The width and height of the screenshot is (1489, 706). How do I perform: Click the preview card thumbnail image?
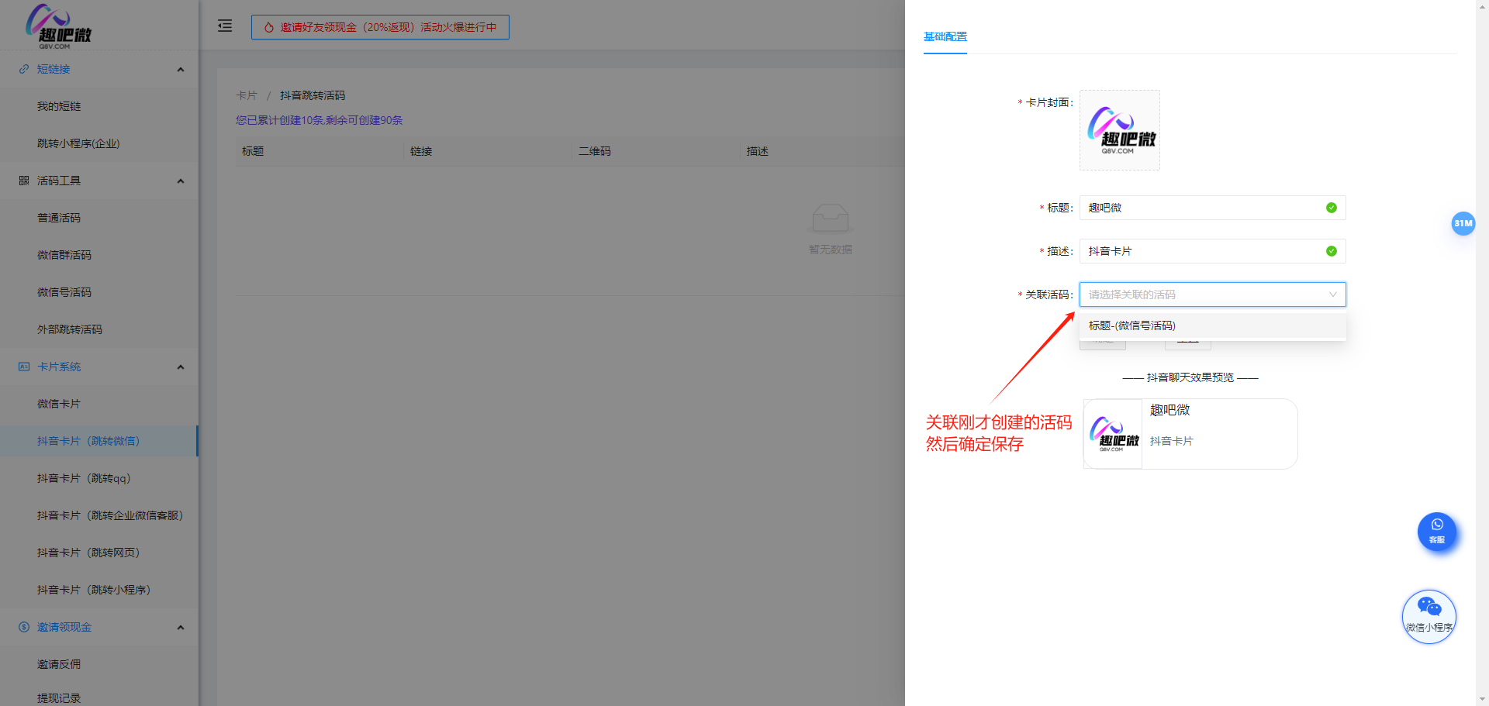pos(1113,434)
